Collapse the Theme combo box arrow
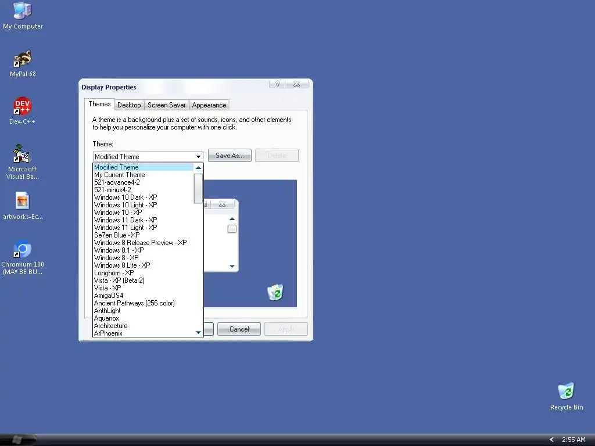 pyautogui.click(x=198, y=157)
